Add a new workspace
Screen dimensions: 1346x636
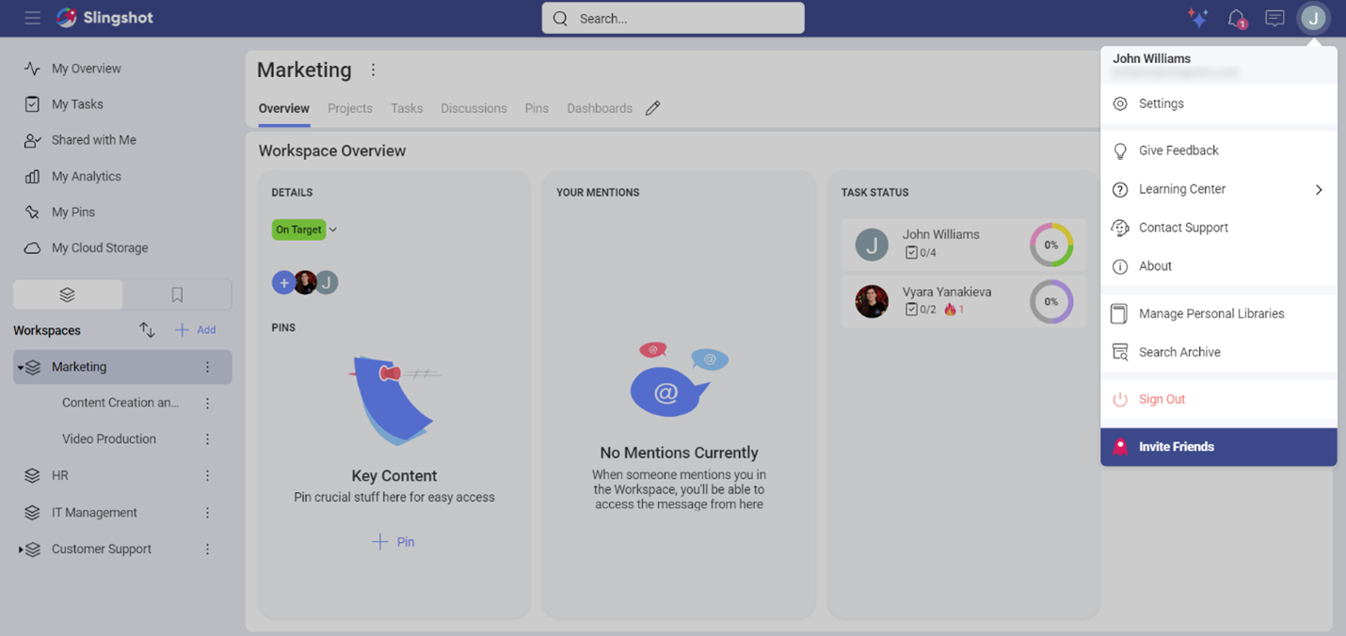pyautogui.click(x=196, y=330)
